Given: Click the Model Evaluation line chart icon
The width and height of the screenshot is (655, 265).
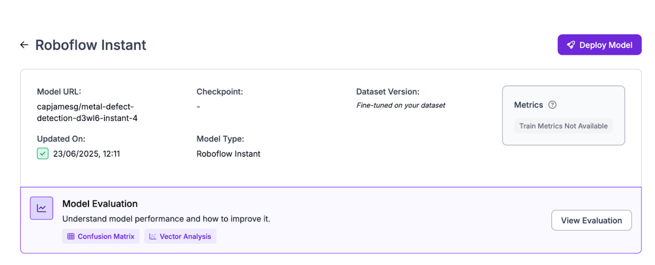Looking at the screenshot, I should (41, 208).
